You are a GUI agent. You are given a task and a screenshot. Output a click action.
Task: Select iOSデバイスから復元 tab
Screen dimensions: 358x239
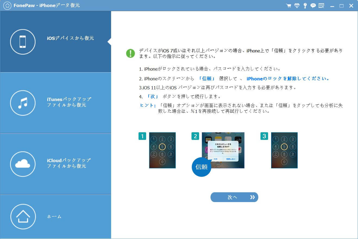pyautogui.click(x=56, y=42)
